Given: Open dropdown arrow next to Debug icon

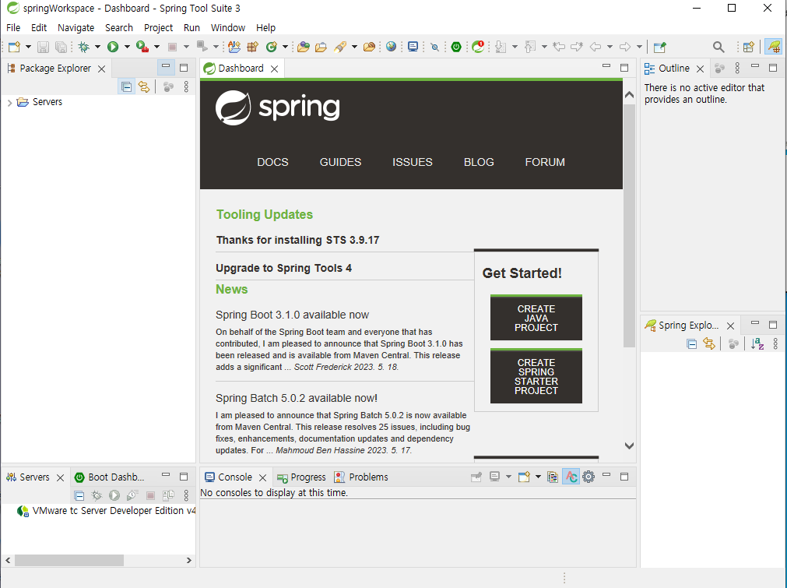Looking at the screenshot, I should pos(97,47).
